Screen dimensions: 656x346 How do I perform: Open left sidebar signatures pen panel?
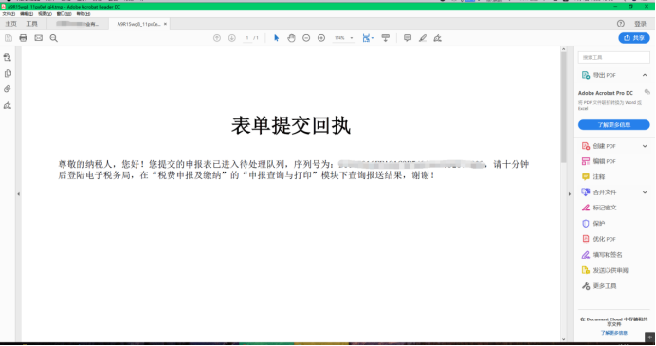point(8,105)
